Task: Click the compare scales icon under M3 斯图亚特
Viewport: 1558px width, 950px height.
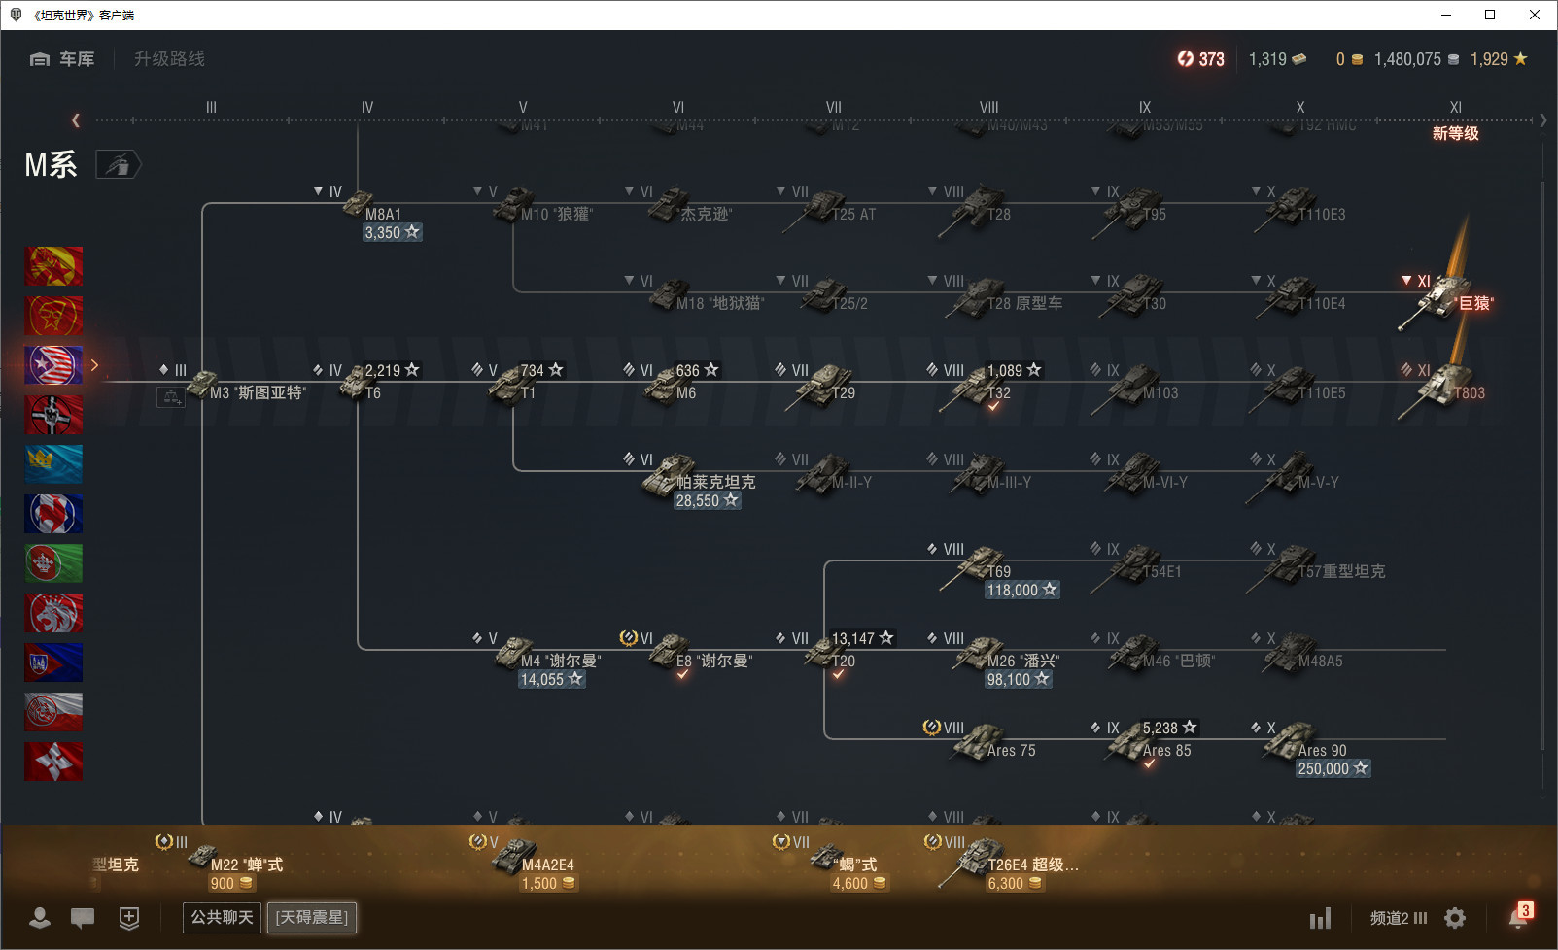Action: click(171, 397)
